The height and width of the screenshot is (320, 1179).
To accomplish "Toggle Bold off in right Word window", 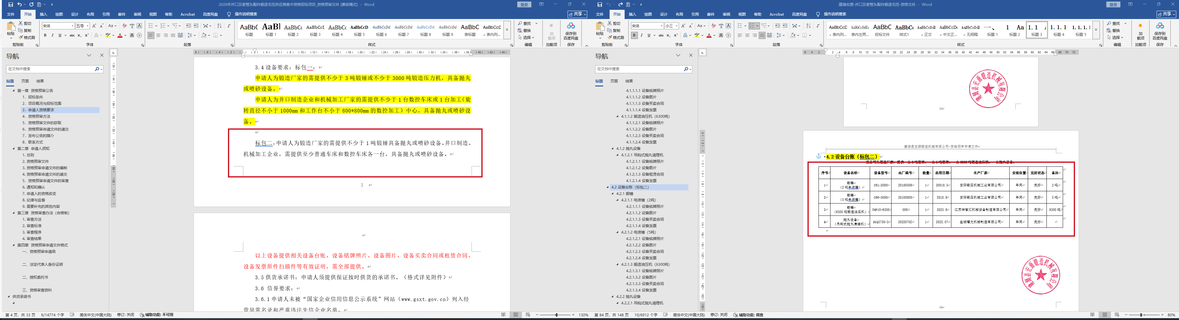I will click(x=634, y=35).
